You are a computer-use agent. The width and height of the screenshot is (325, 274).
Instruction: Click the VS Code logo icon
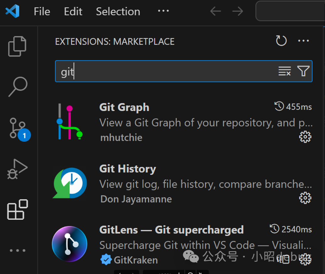click(x=13, y=11)
